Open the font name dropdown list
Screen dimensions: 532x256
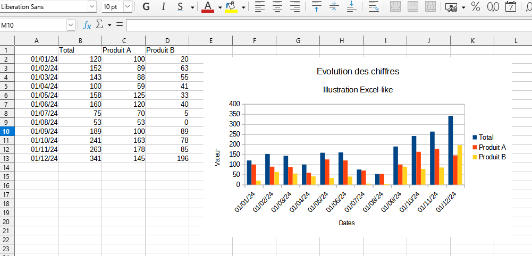(92, 6)
